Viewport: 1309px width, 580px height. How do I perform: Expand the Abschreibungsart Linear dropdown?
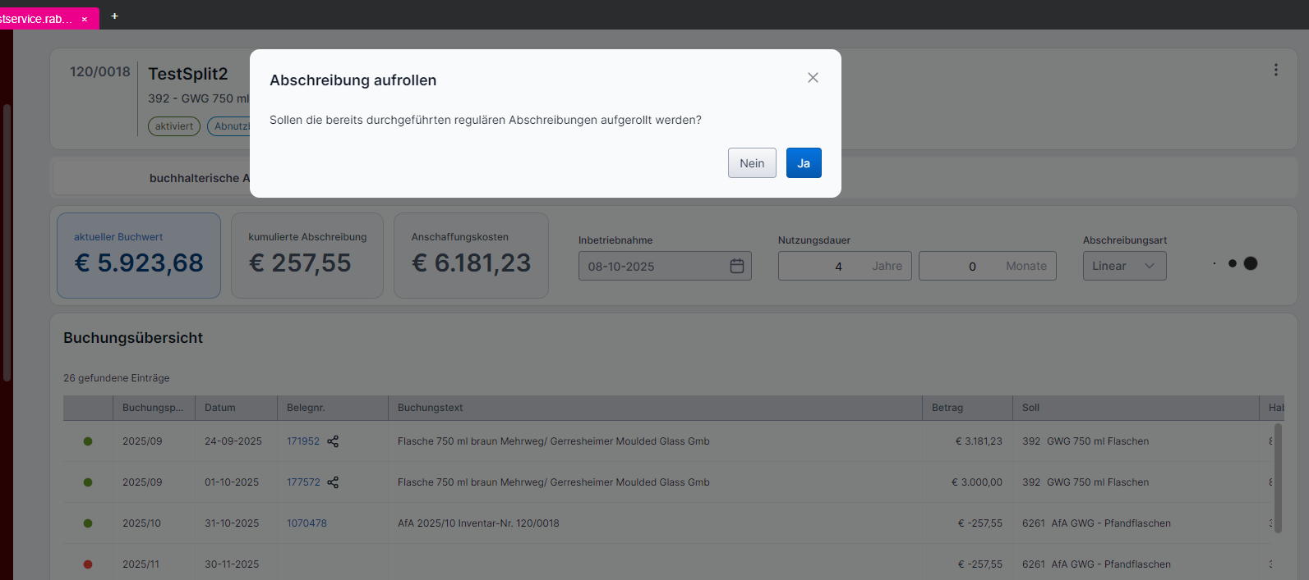click(x=1123, y=266)
